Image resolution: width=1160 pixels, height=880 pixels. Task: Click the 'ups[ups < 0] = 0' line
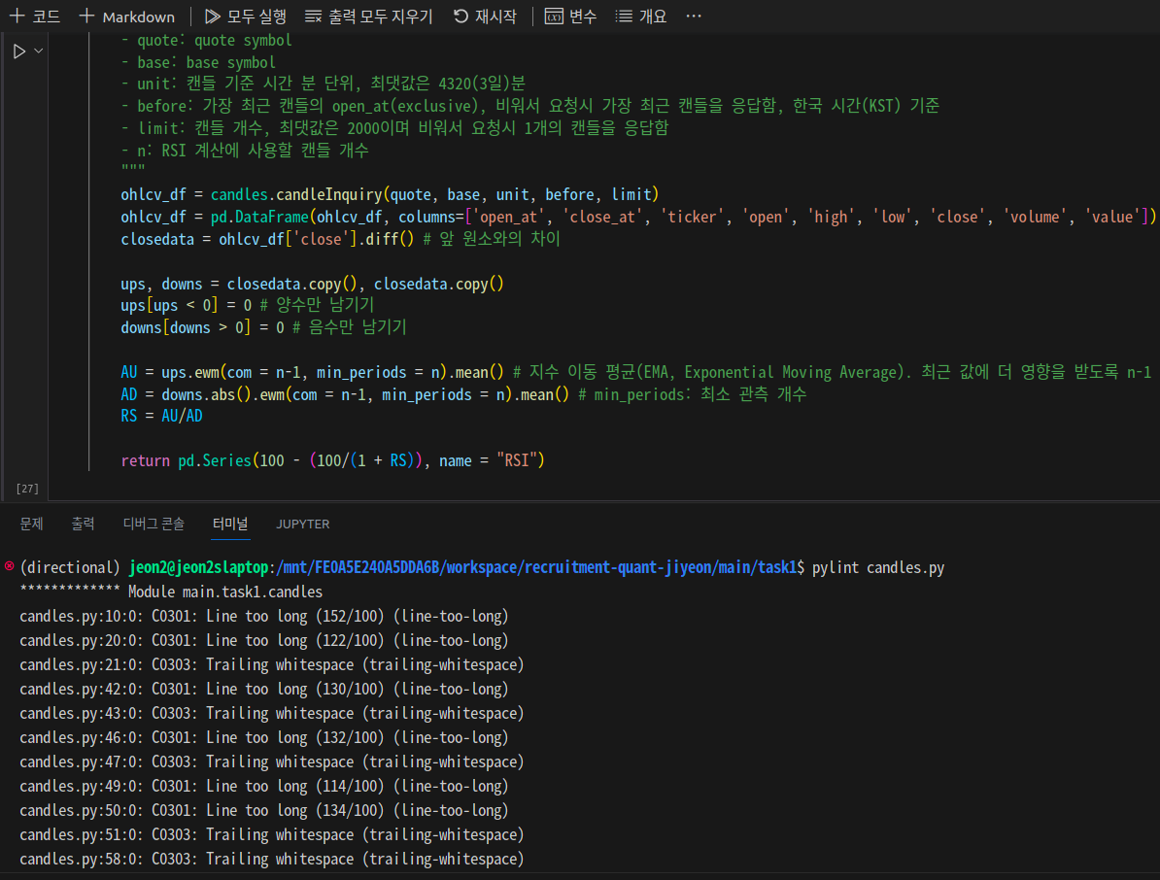pos(247,305)
